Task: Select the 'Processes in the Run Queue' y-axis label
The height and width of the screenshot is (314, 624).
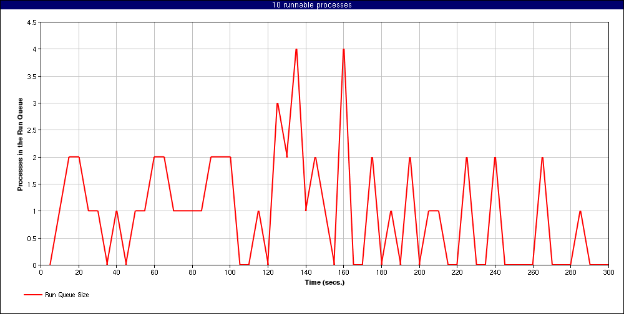Action: [x=20, y=143]
